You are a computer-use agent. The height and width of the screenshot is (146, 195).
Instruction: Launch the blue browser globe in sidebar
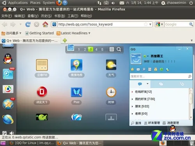[8, 119]
